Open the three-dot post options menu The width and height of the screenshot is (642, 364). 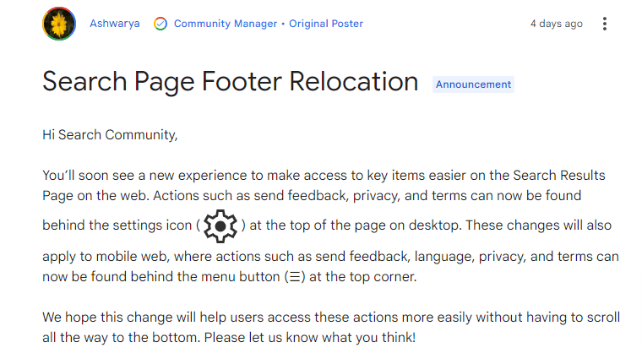click(x=604, y=24)
